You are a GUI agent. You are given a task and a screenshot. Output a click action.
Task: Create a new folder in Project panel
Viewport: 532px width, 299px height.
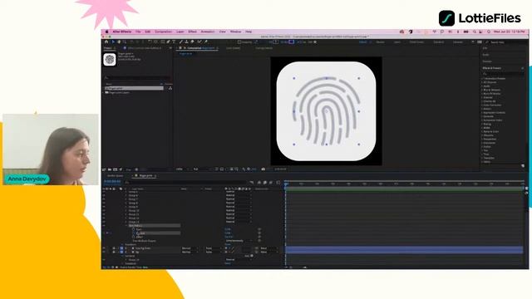[x=110, y=169]
